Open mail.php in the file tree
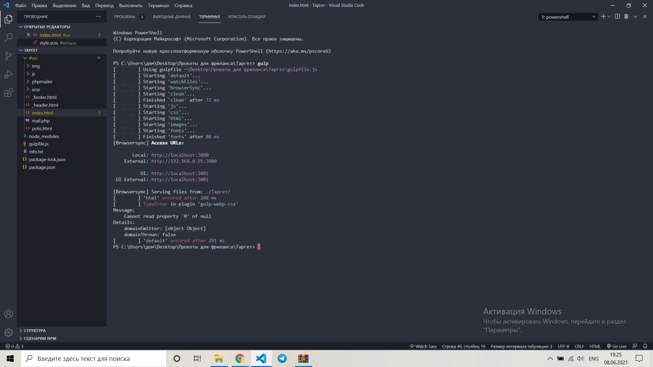Screen dimensions: 653x367 tap(40, 121)
